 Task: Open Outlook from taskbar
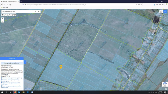(x=19, y=92)
